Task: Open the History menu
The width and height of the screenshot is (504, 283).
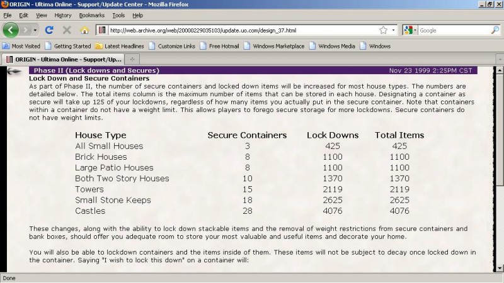Action: (62, 15)
